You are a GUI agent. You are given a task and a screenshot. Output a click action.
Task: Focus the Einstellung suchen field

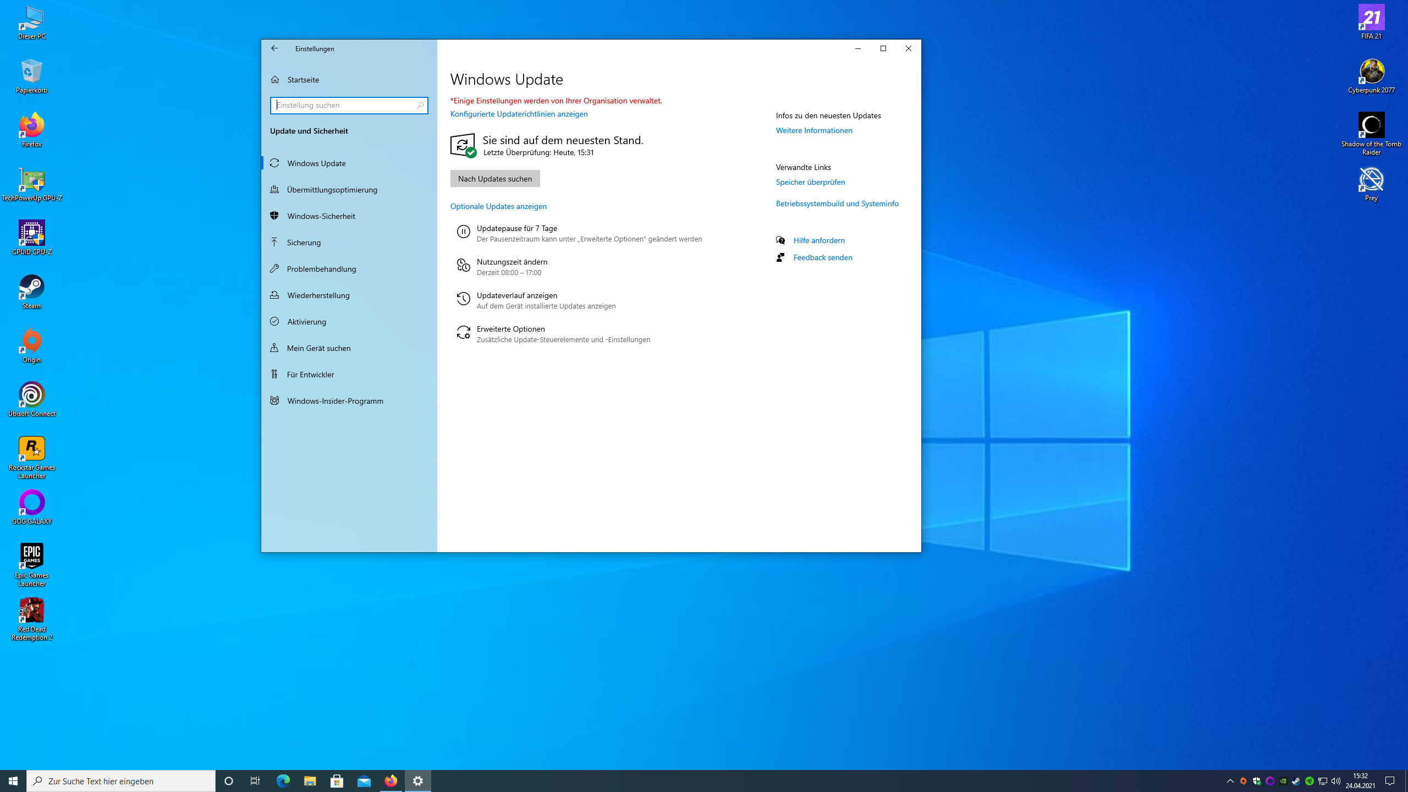tap(344, 105)
